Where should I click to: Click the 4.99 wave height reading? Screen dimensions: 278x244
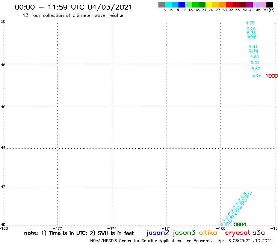pos(245,197)
